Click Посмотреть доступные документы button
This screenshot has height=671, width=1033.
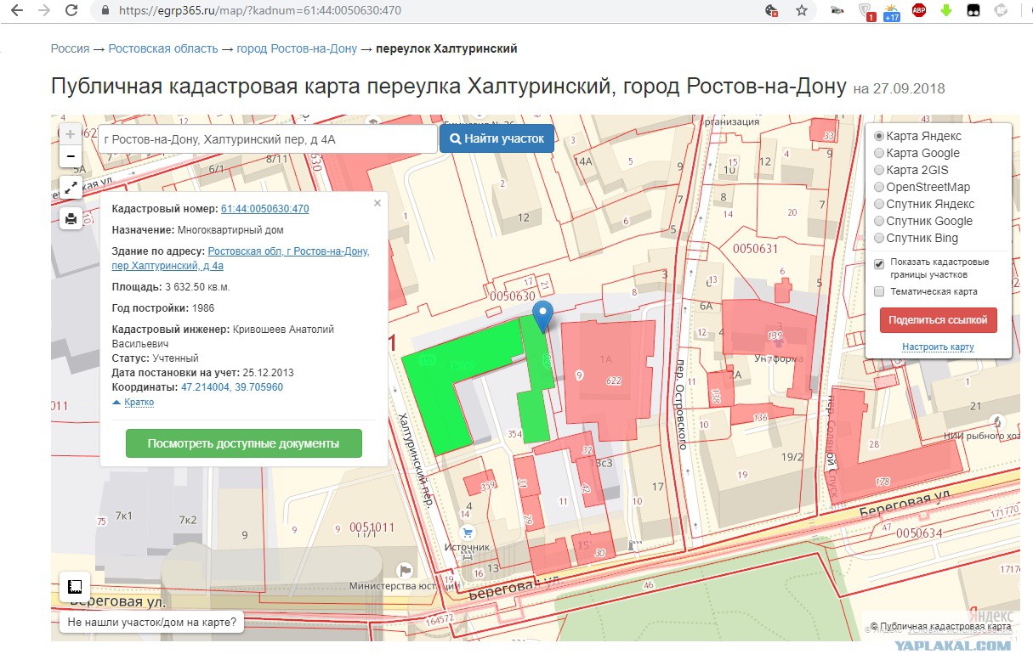point(243,443)
